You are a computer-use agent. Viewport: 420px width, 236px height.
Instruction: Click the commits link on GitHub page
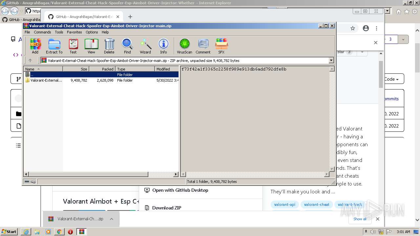[x=391, y=99]
